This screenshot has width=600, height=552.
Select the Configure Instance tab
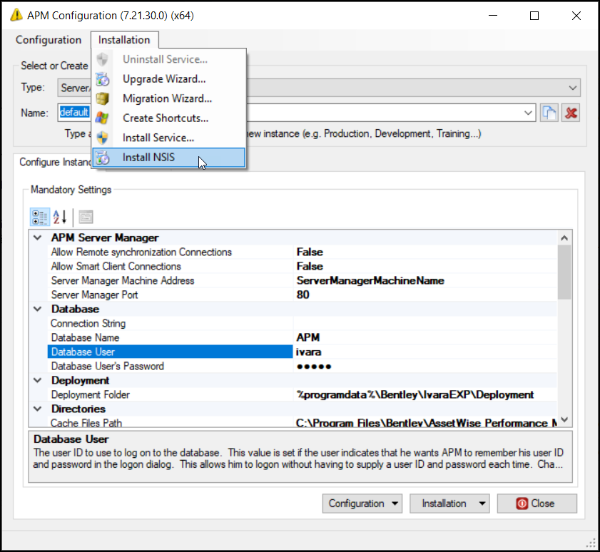[x=56, y=162]
